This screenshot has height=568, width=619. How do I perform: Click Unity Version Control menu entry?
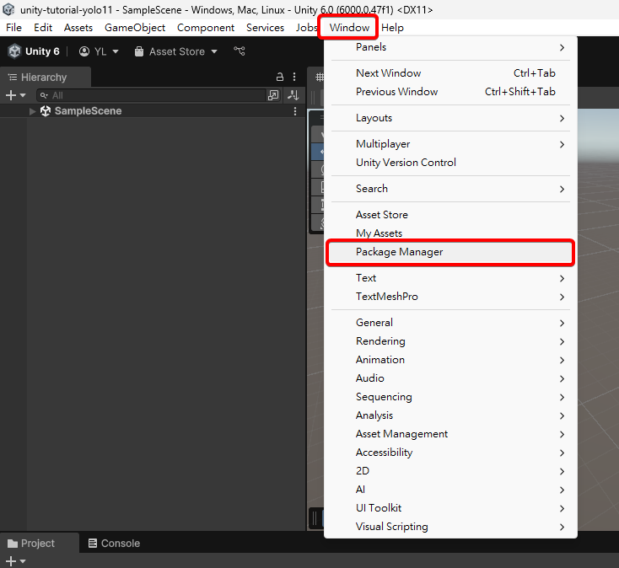pyautogui.click(x=406, y=163)
